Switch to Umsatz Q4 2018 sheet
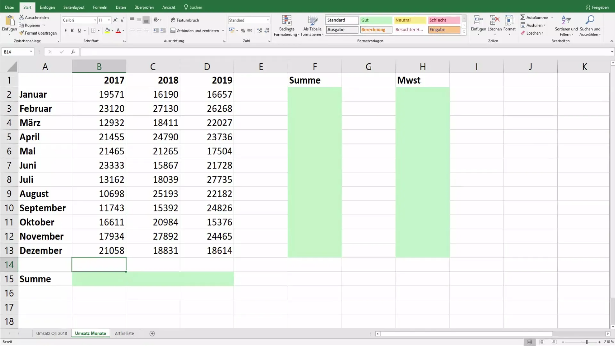This screenshot has width=615, height=346. pos(52,334)
